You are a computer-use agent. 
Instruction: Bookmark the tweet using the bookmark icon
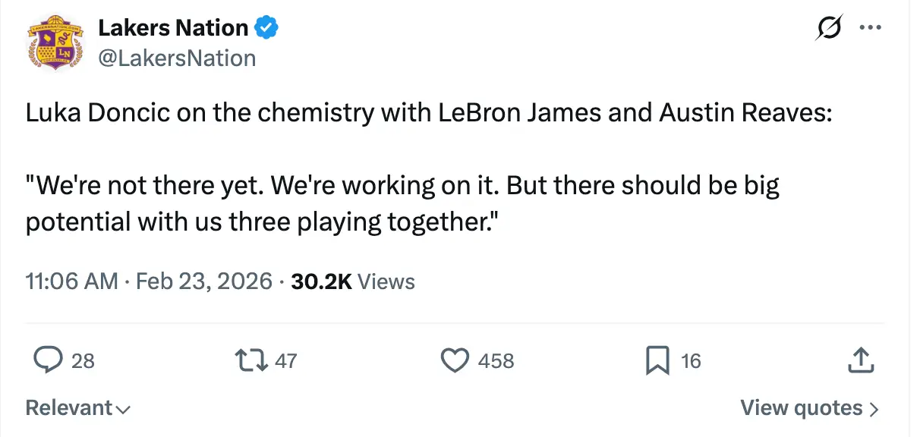pos(657,360)
